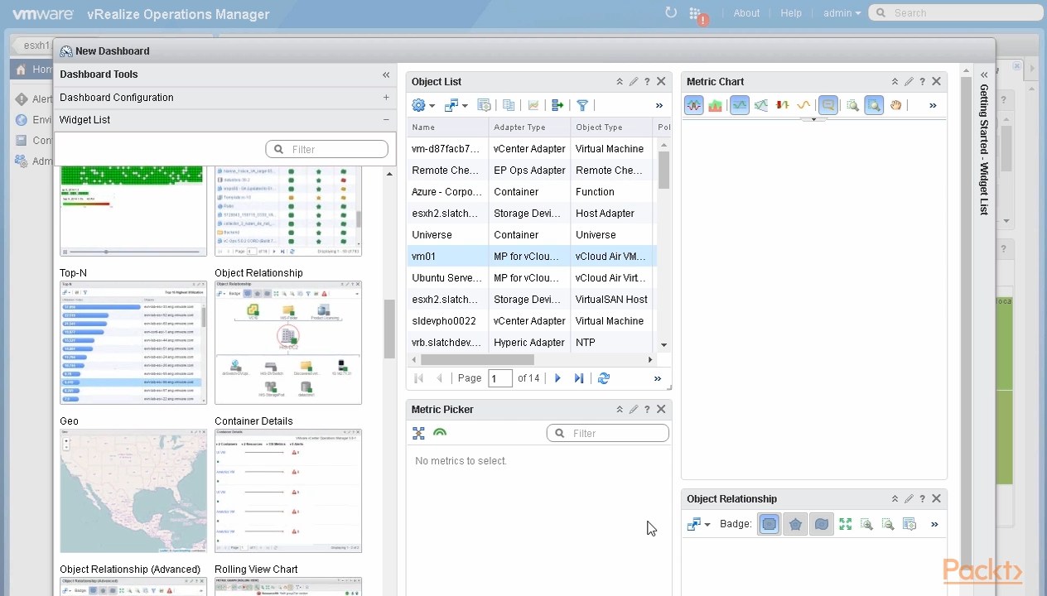Toggle stacked chart button in Metric Chart
Viewport: 1047px width, 596px height.
pyautogui.click(x=715, y=105)
